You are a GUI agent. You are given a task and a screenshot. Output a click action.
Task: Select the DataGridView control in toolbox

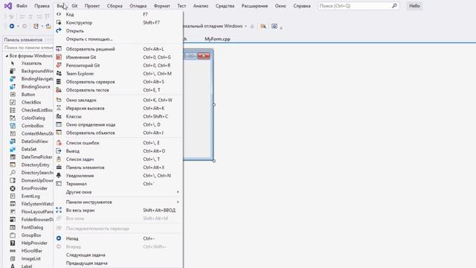(x=35, y=141)
